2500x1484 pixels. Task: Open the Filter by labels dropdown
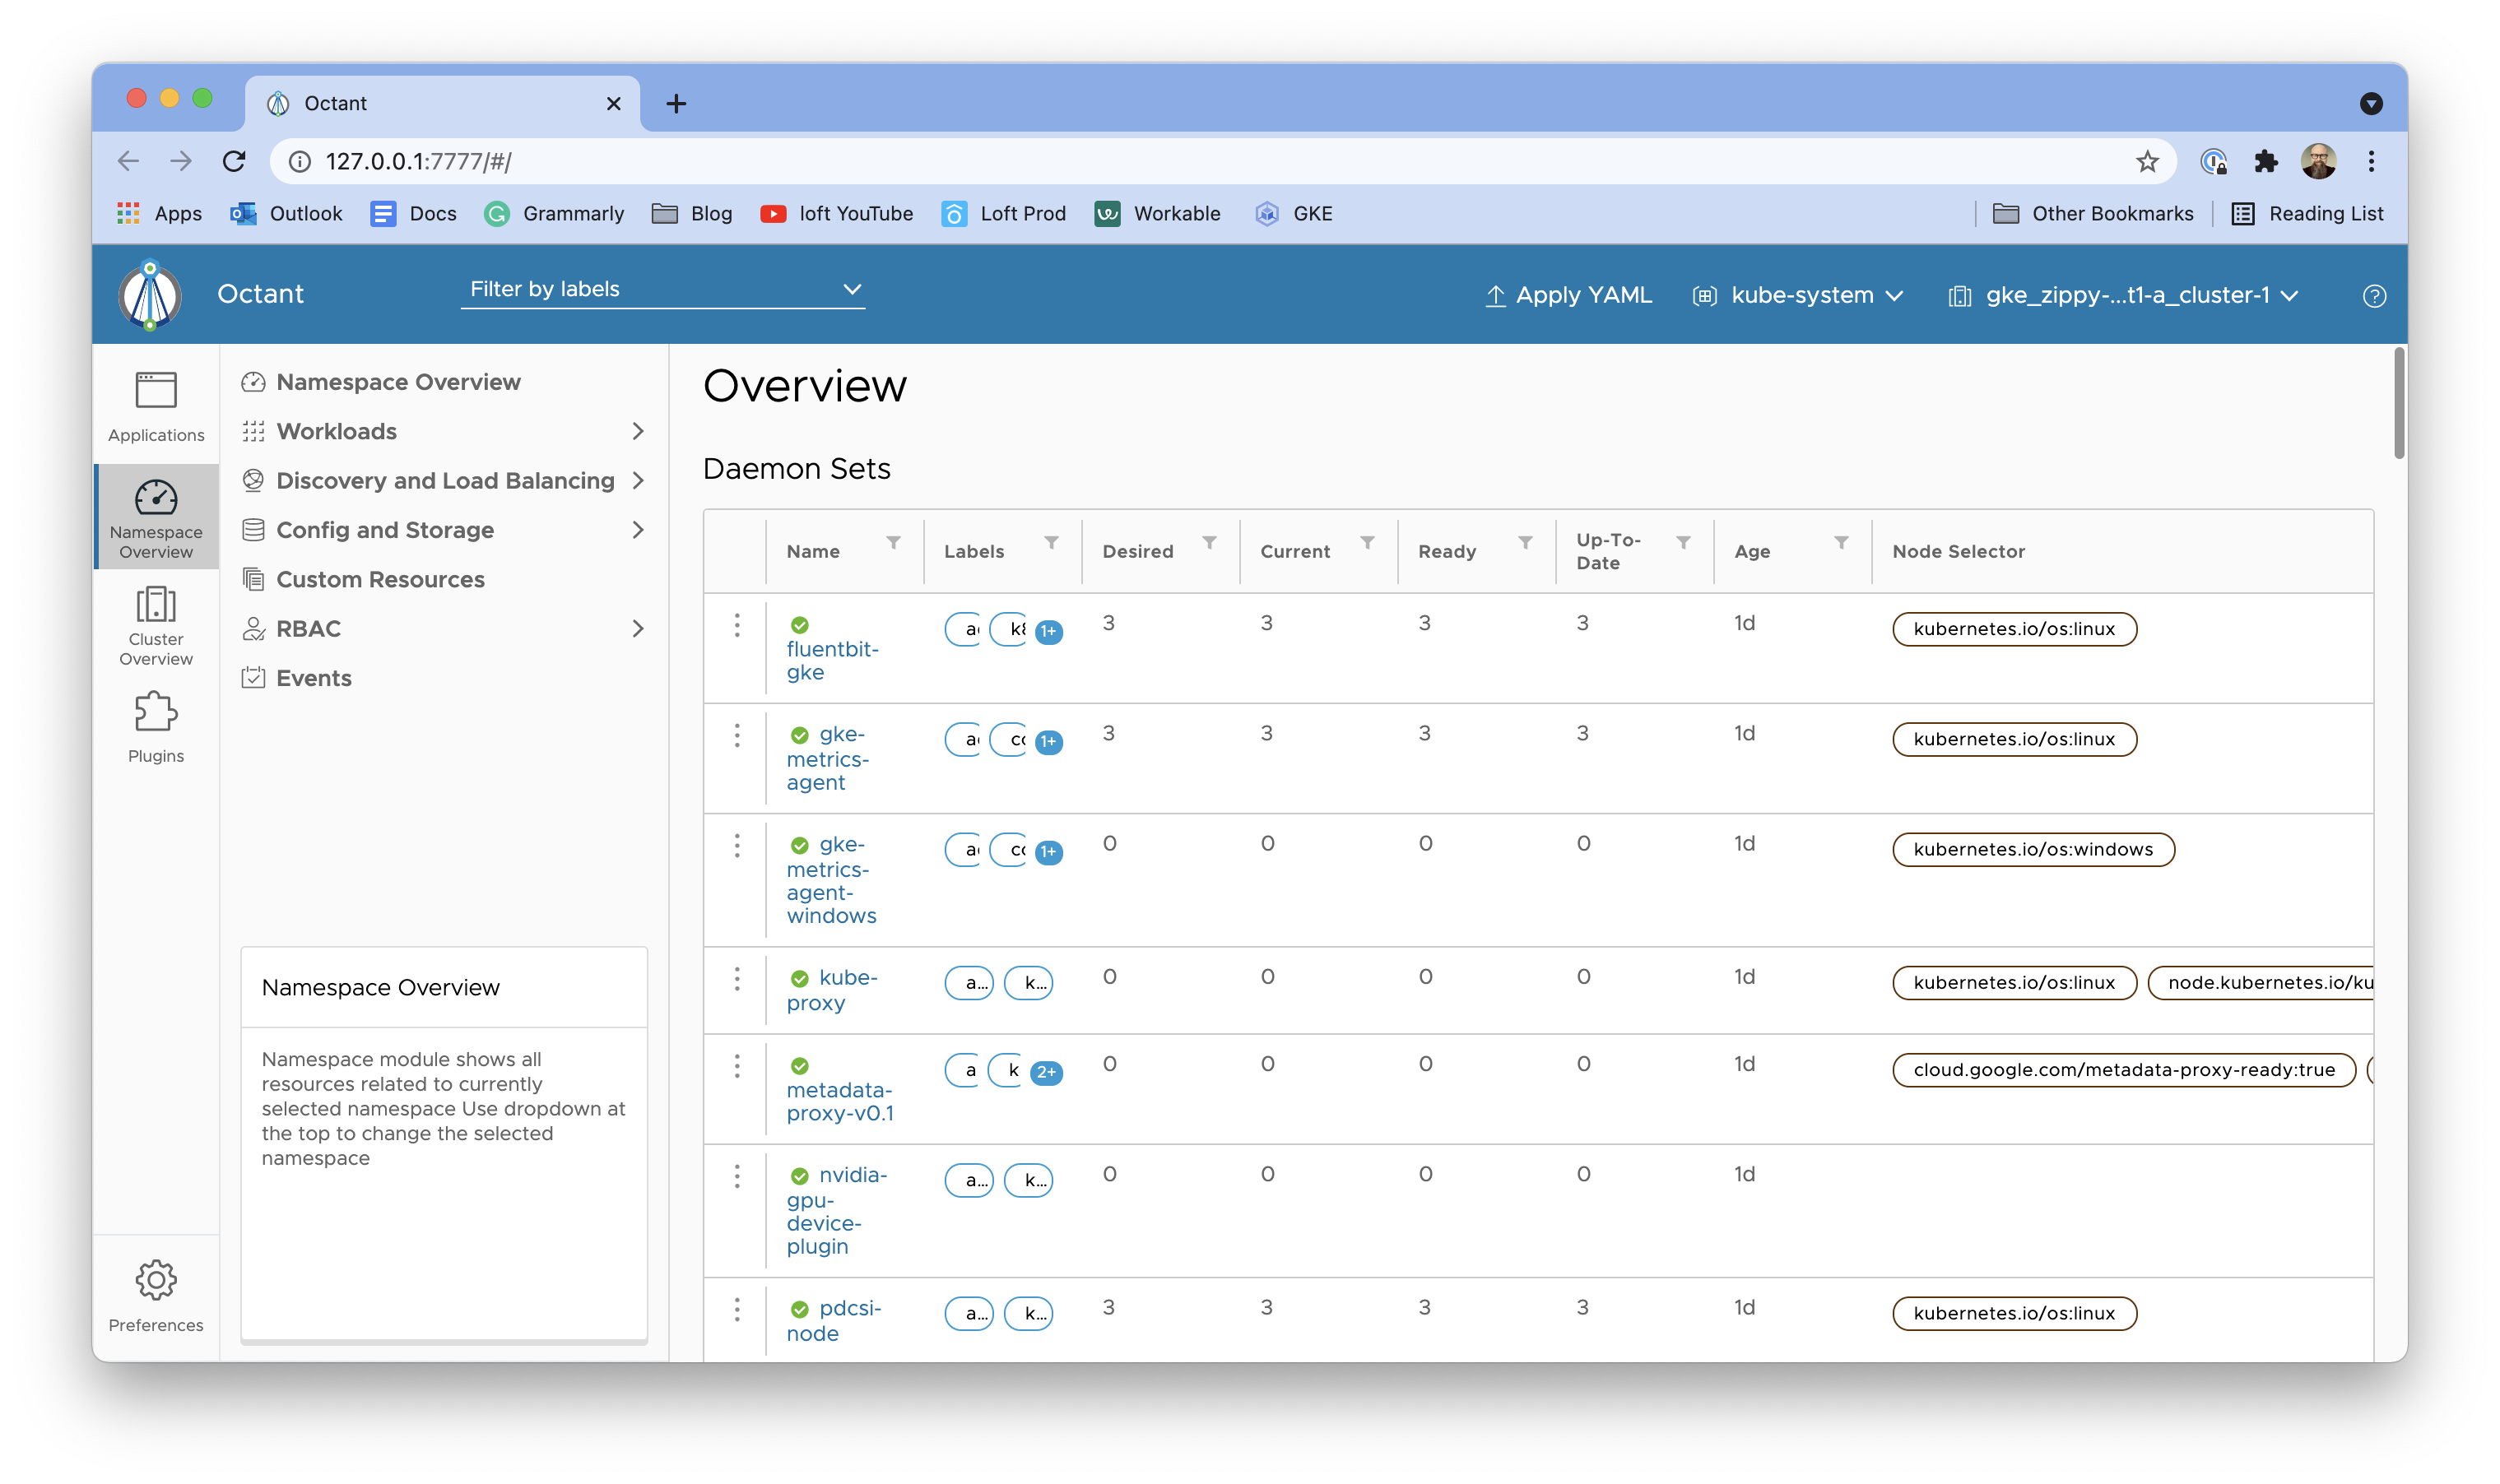[x=663, y=290]
